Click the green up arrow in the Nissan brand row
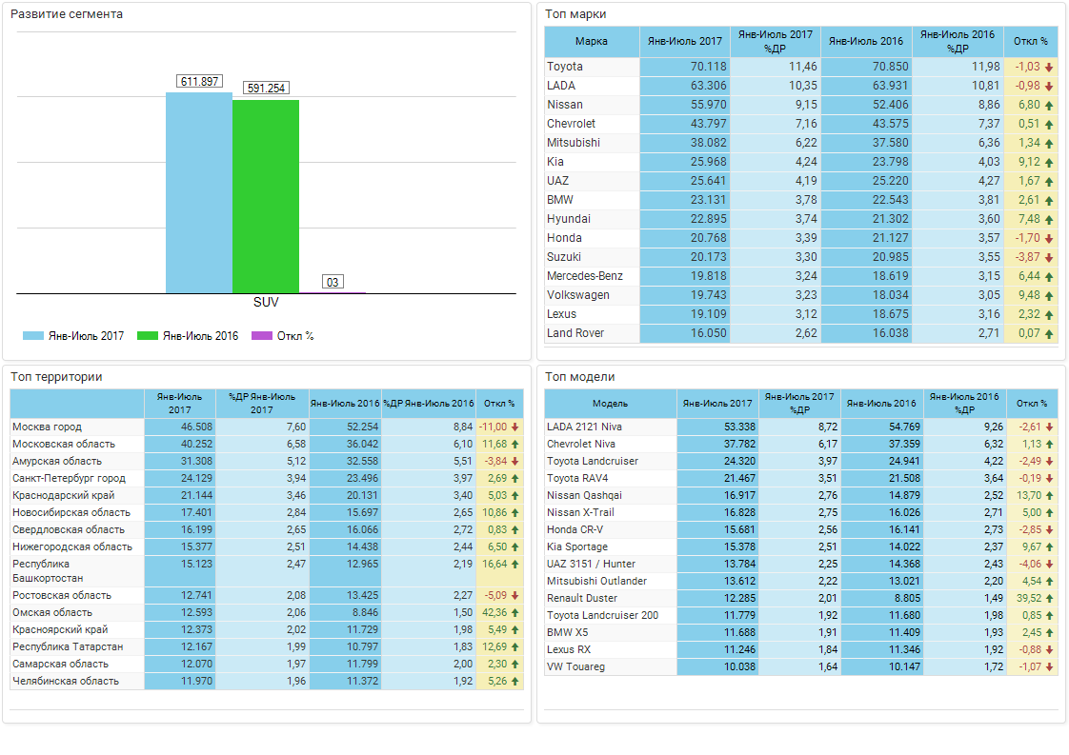 coord(1049,105)
